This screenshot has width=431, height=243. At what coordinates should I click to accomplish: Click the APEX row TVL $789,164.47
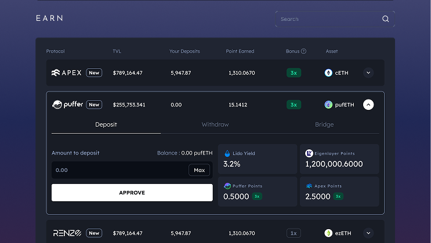(128, 73)
